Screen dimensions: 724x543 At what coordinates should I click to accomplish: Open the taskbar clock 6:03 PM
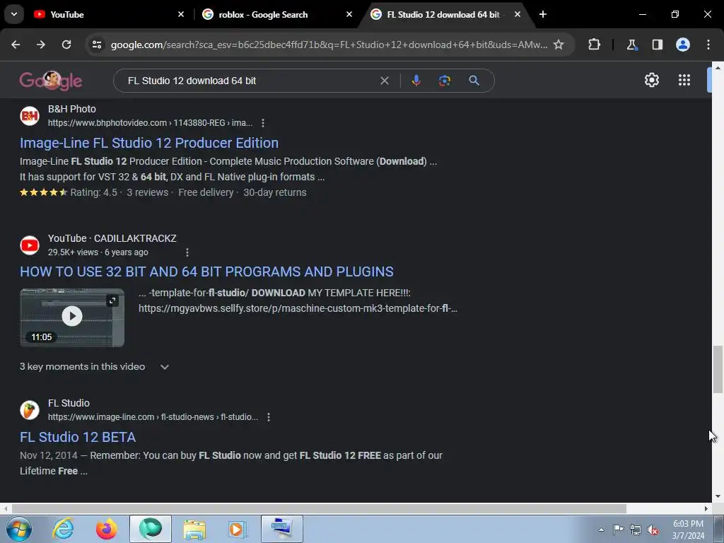point(688,530)
